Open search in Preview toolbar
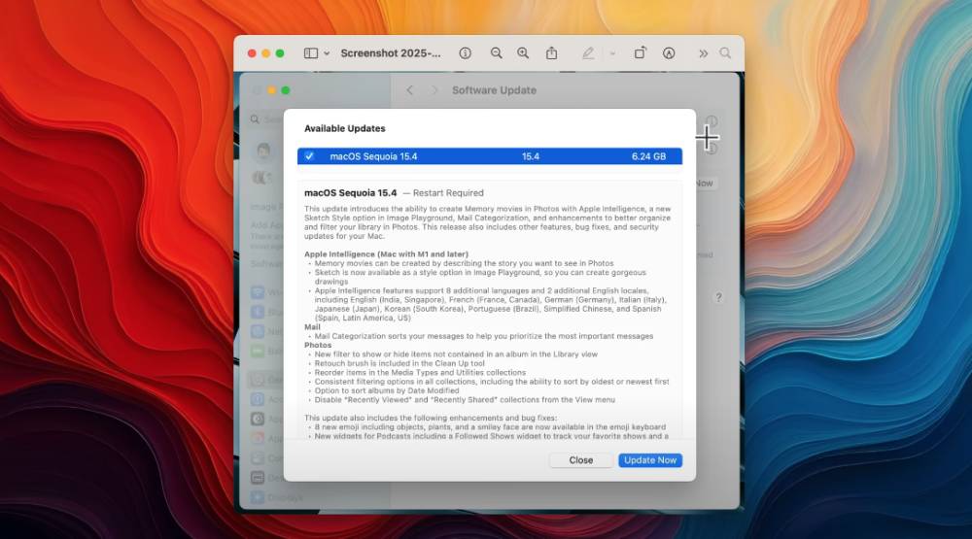This screenshot has height=539, width=972. point(725,53)
